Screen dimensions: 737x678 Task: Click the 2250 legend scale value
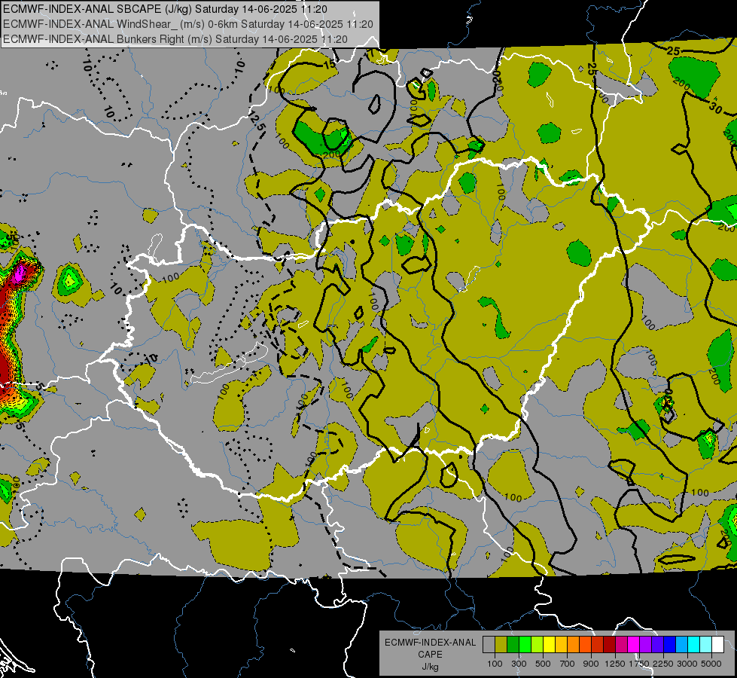click(x=664, y=664)
